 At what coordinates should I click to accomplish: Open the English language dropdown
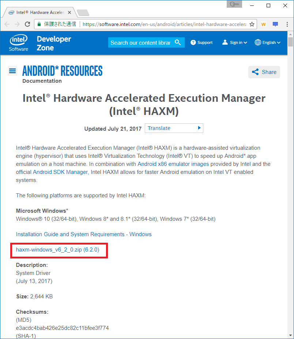click(267, 42)
